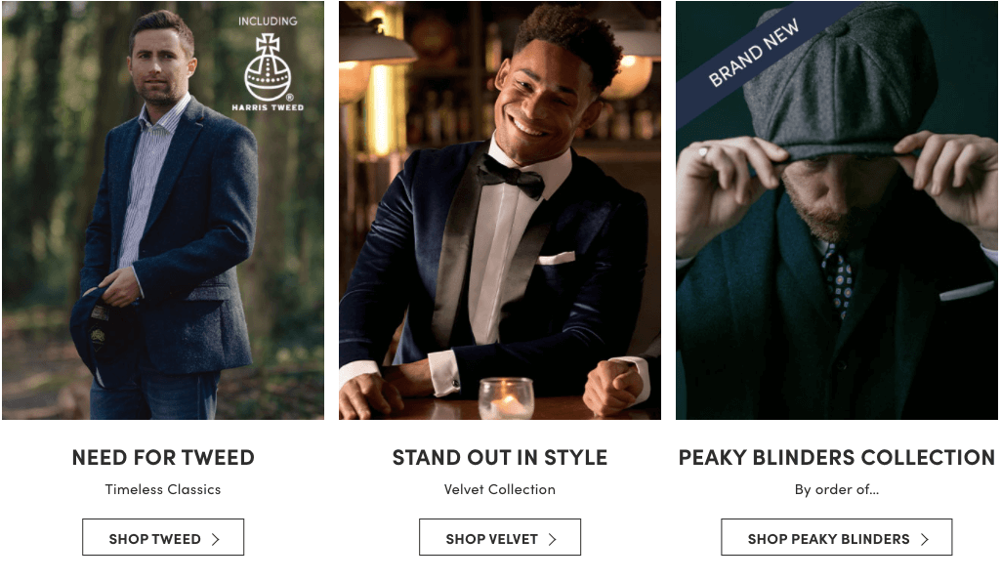
Task: Click the Including label above the logo
Action: point(268,21)
